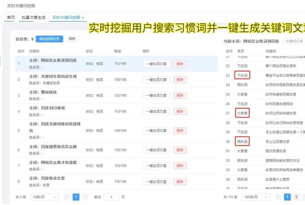Open the 批量文章生成 tab
Viewport: 305px width, 205px height.
pyautogui.click(x=34, y=17)
